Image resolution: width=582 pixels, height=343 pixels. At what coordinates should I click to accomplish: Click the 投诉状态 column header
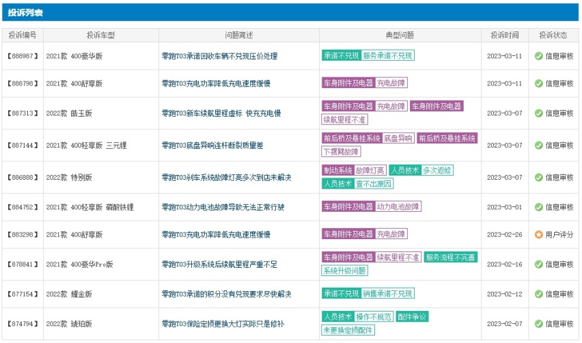(x=553, y=36)
